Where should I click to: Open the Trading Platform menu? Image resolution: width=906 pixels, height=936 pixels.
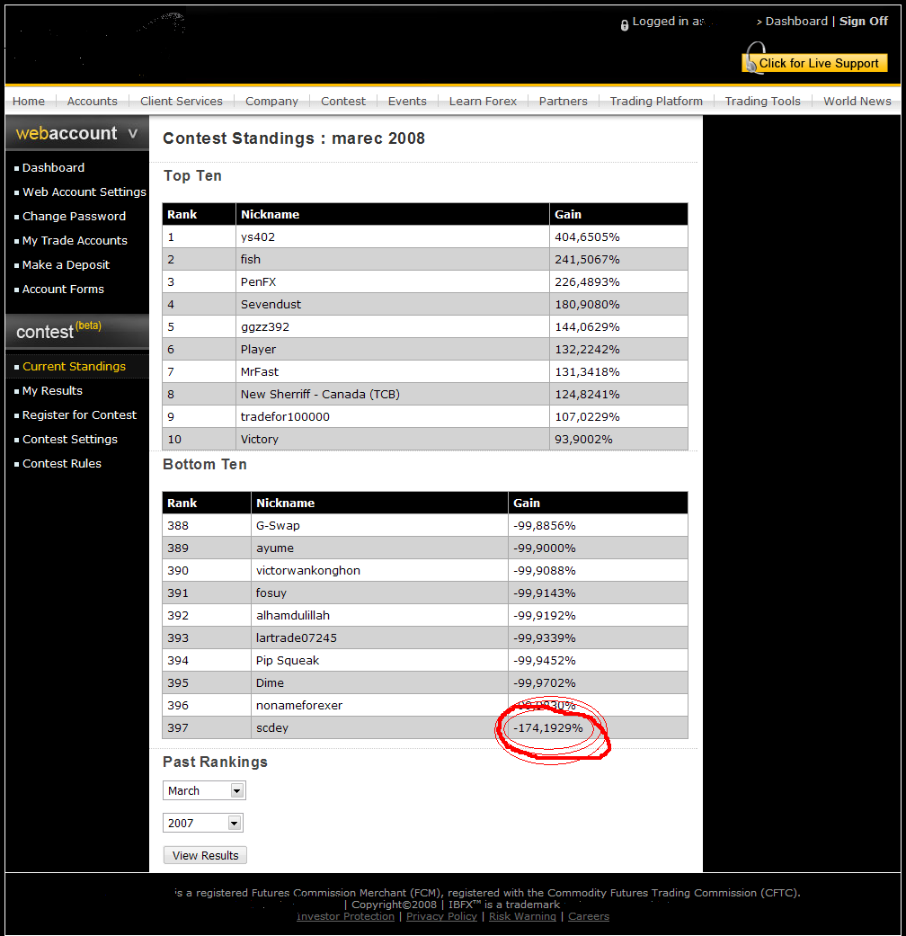(x=656, y=102)
